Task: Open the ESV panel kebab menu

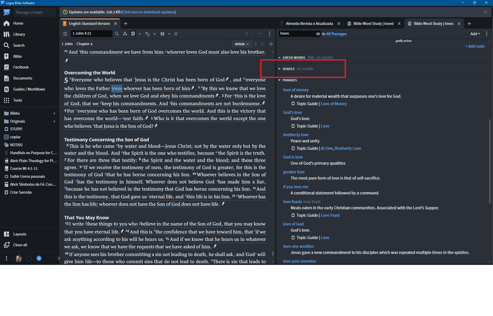Action: tap(269, 34)
